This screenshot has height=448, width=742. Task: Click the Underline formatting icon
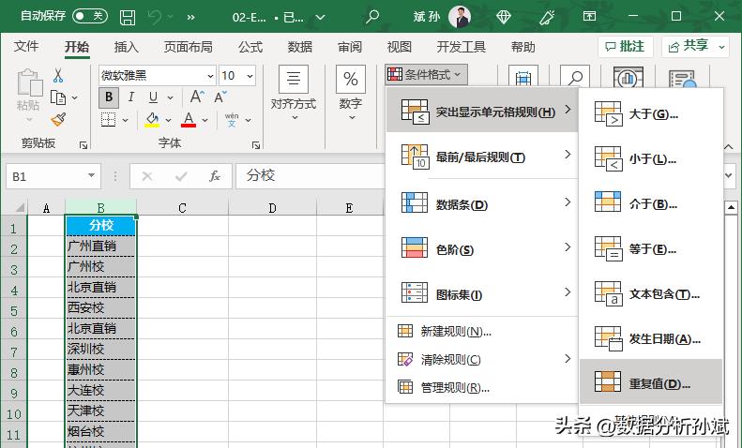pos(152,97)
